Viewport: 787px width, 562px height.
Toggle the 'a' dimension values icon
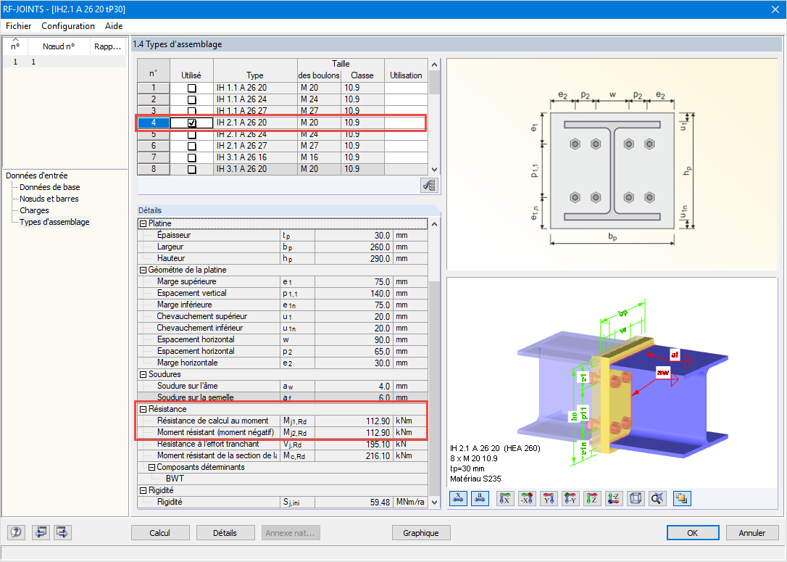(x=480, y=498)
